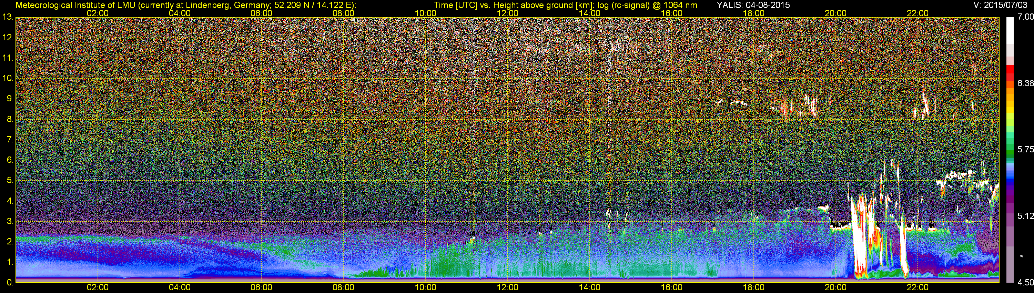Click the 6 km height axis label
Screen dimensions: 1034x293
coord(10,160)
